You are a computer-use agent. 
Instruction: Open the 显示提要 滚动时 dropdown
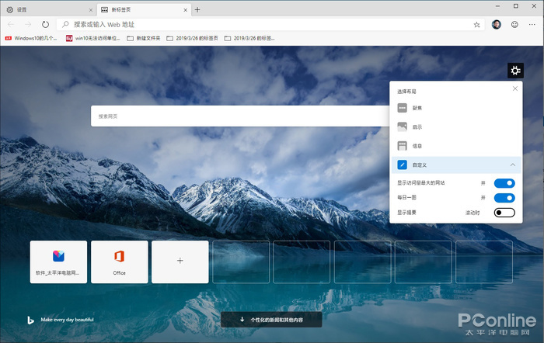point(473,213)
